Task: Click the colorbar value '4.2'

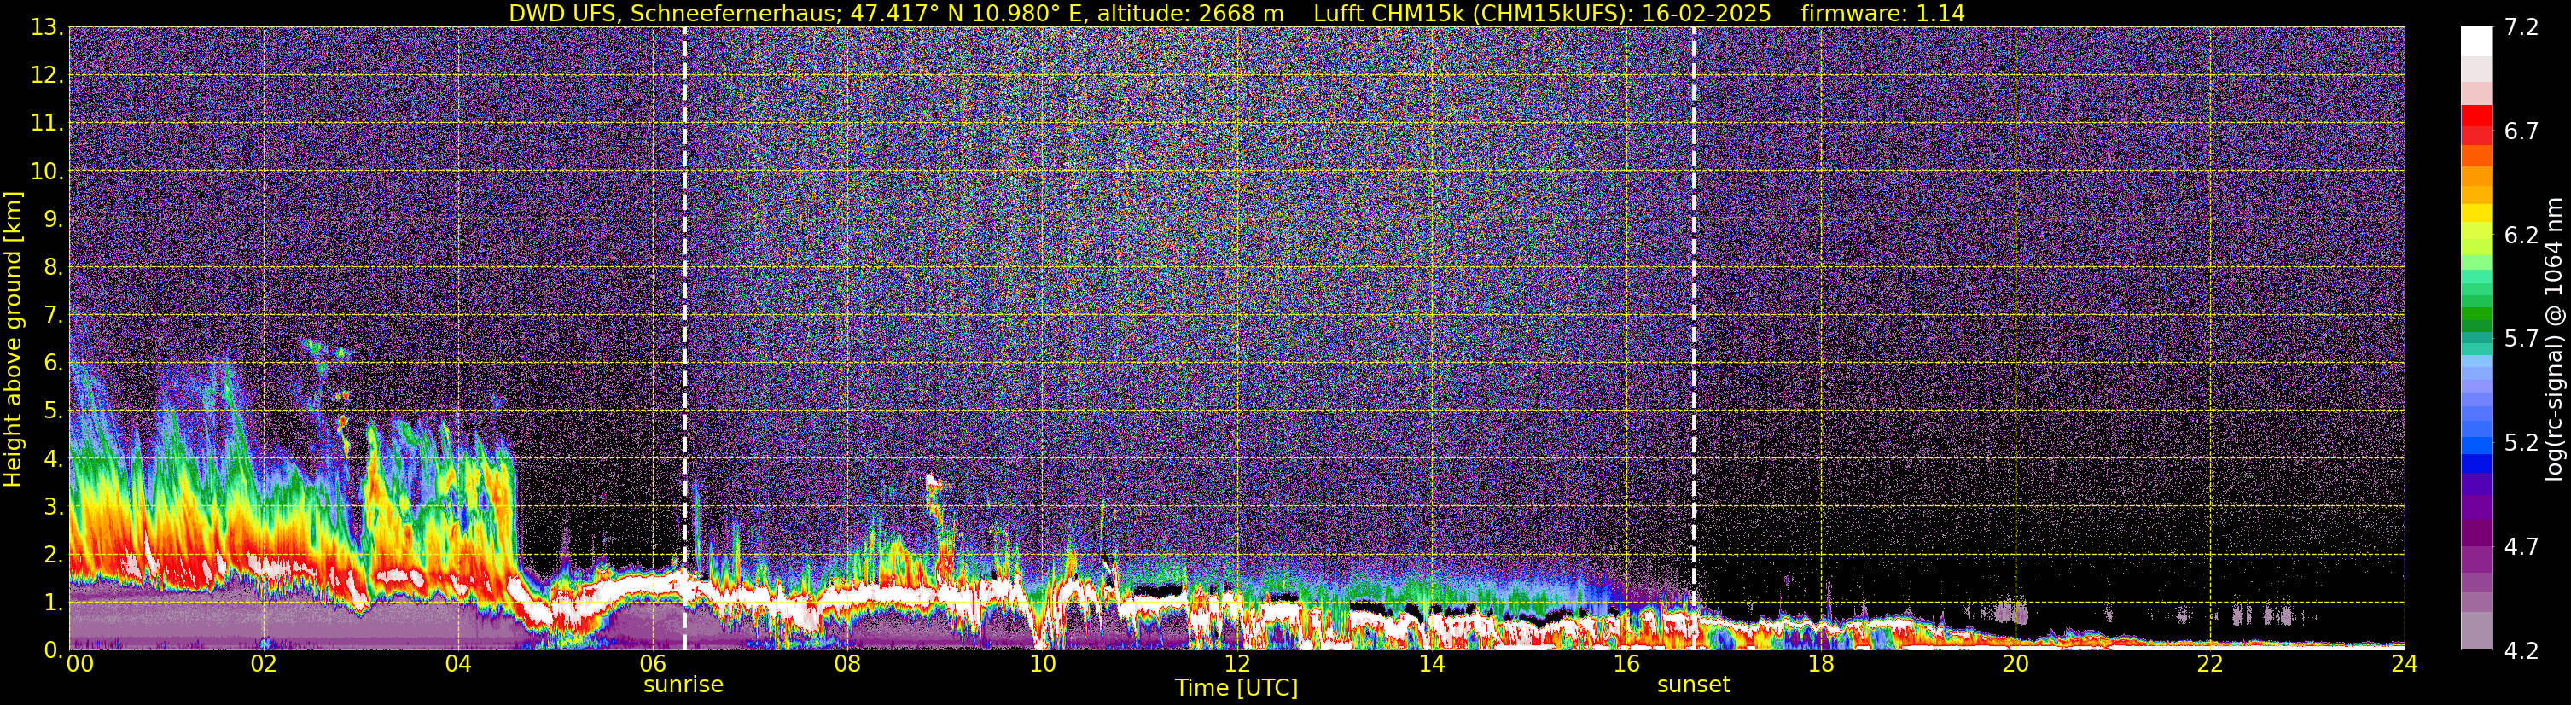Action: [x=2522, y=651]
